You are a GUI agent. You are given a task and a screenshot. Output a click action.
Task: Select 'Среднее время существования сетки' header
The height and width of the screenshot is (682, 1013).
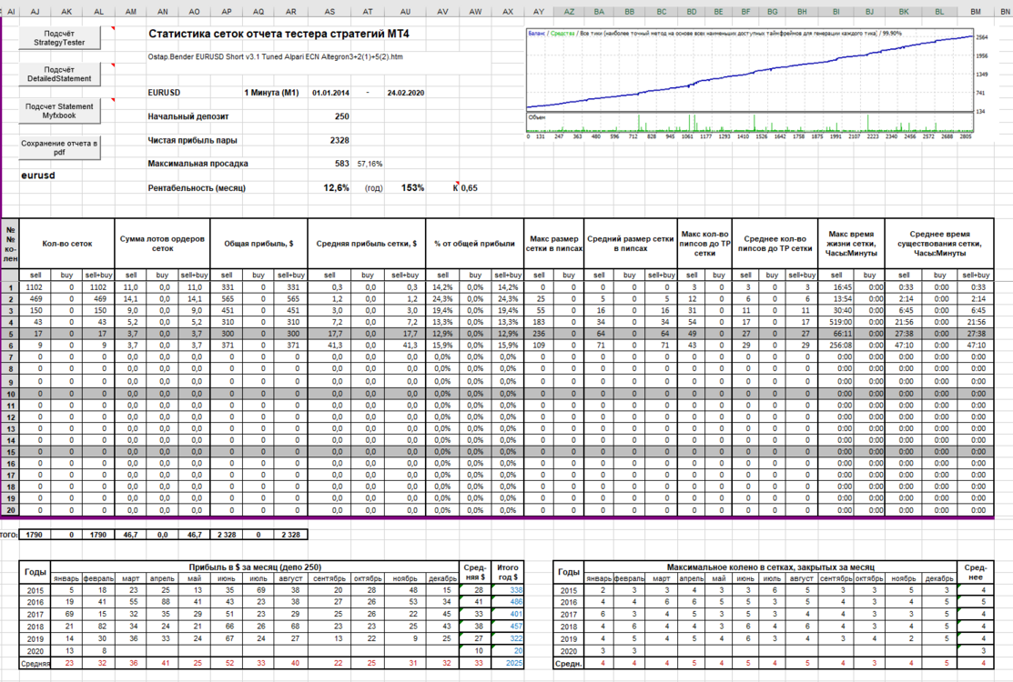point(939,244)
